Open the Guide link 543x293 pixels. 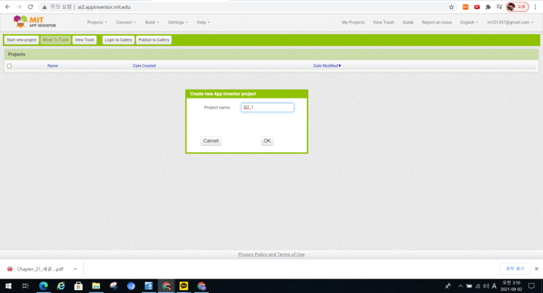[x=408, y=22]
